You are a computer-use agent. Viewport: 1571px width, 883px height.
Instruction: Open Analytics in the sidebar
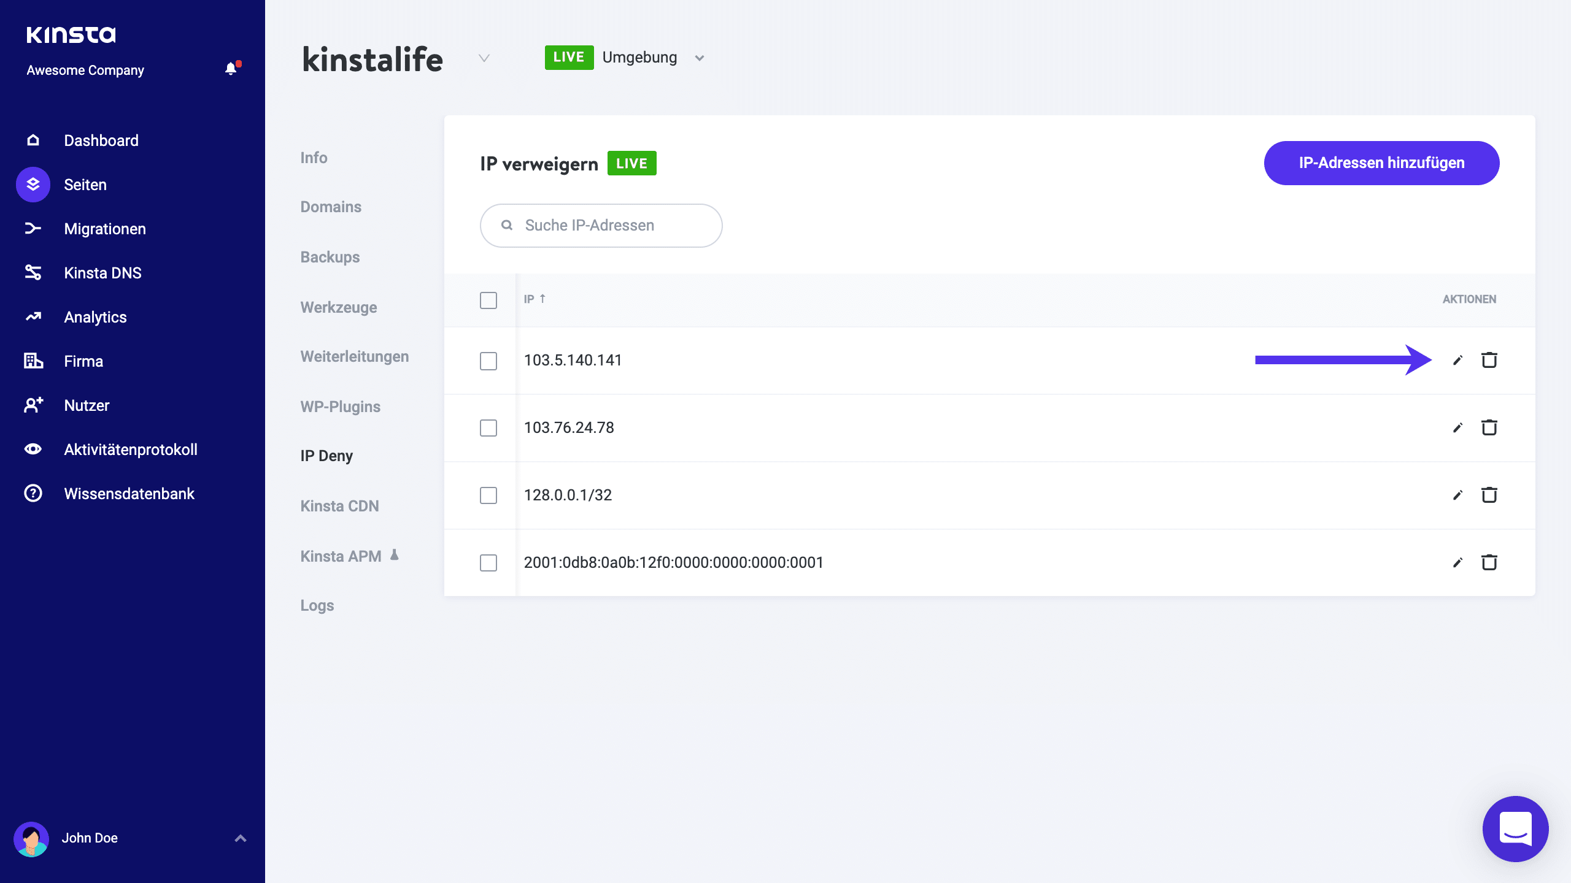point(95,317)
